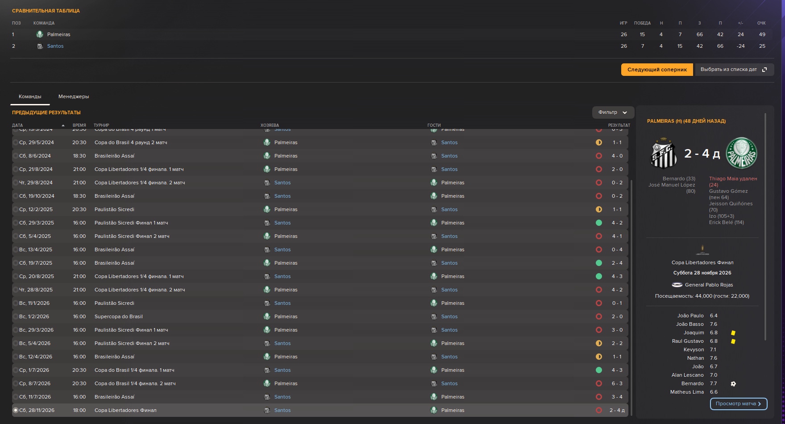
Task: Open the Фильтр dropdown
Action: (x=613, y=112)
